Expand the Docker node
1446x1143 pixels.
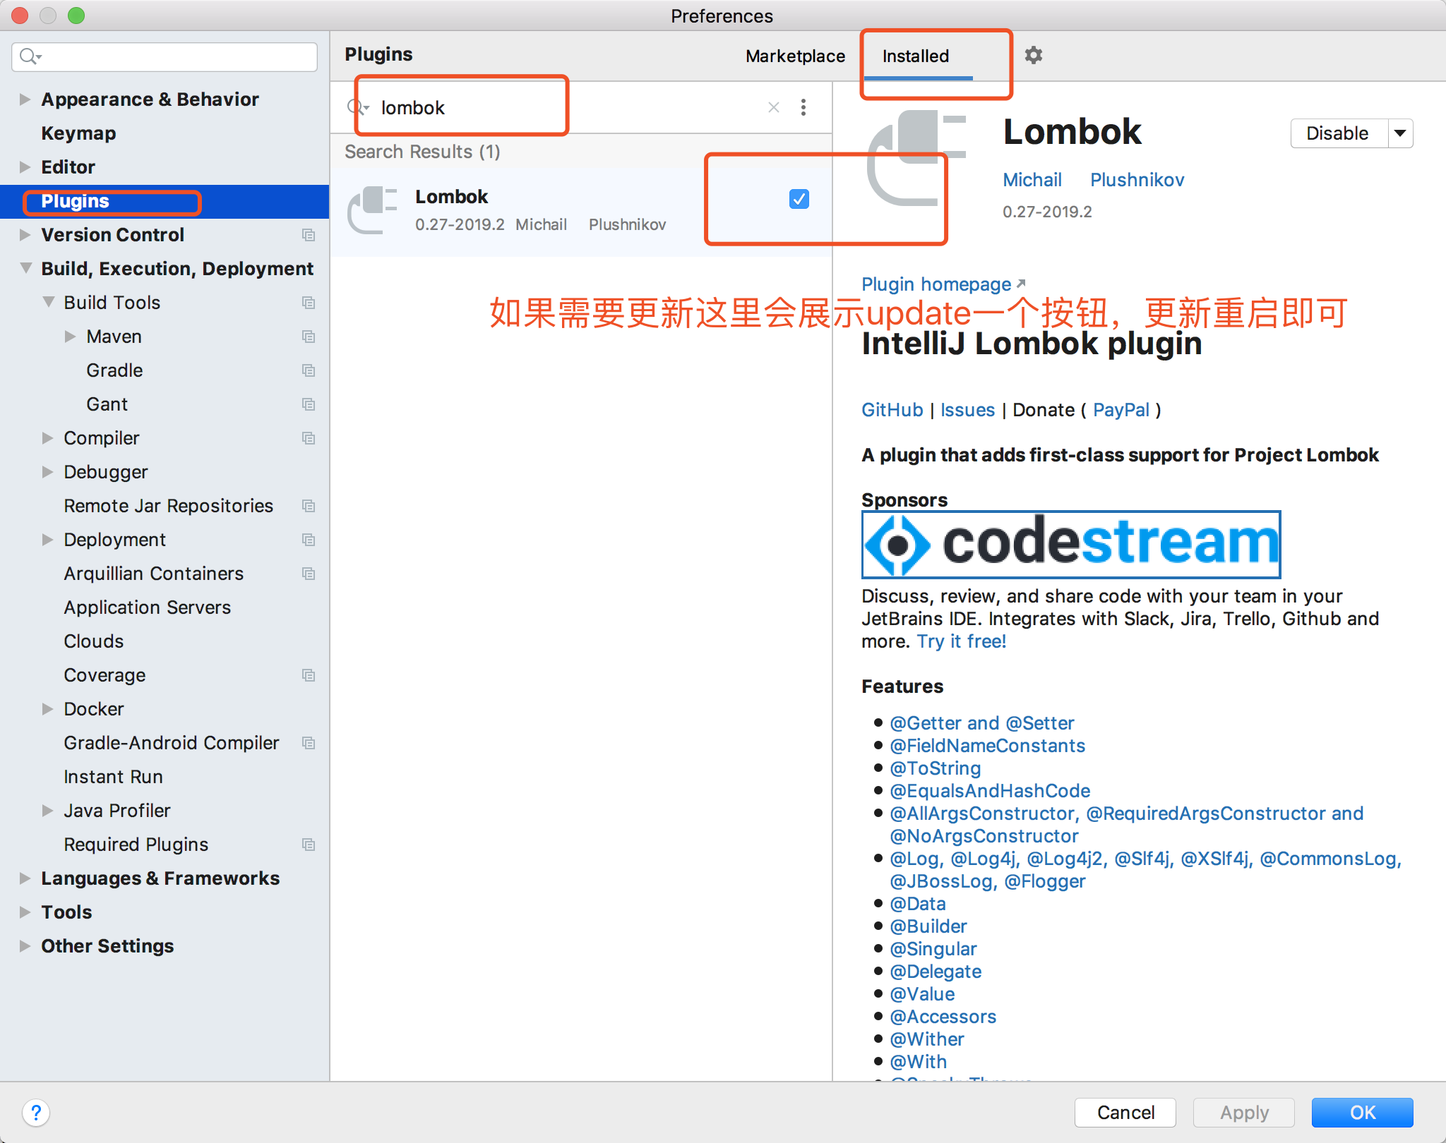[x=47, y=709]
